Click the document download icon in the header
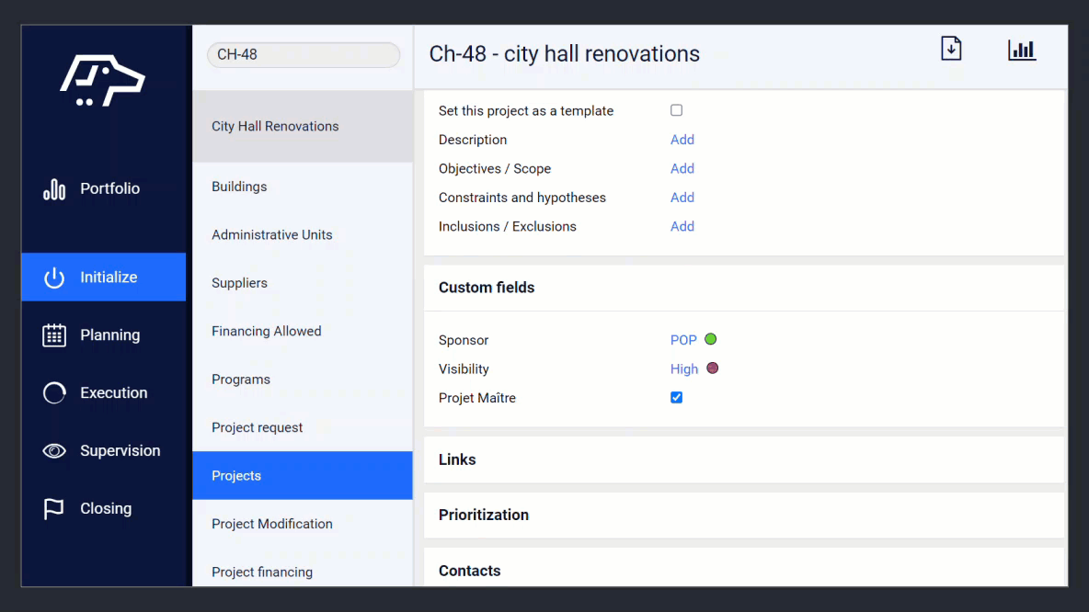Screen dimensions: 1089x612 (x=951, y=49)
